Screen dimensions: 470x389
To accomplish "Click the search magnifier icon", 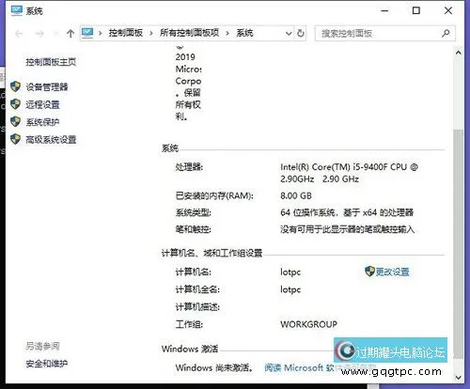I will [x=446, y=33].
